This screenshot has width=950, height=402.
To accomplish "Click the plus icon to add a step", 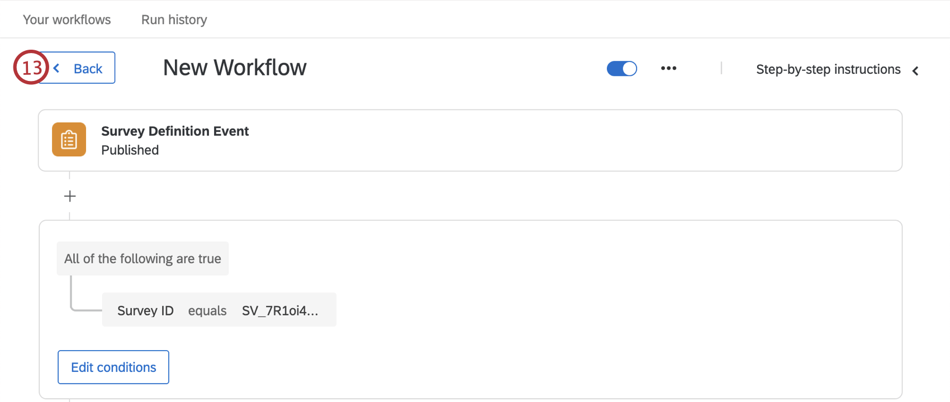I will pos(69,195).
